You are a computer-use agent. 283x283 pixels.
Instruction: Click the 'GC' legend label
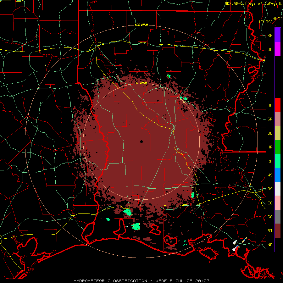pyautogui.click(x=270, y=217)
